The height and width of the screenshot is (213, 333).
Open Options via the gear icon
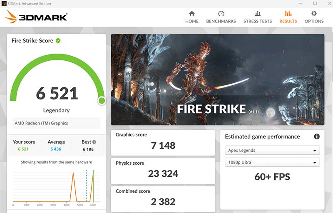314,13
